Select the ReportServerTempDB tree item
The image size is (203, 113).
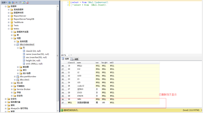click(x=24, y=19)
